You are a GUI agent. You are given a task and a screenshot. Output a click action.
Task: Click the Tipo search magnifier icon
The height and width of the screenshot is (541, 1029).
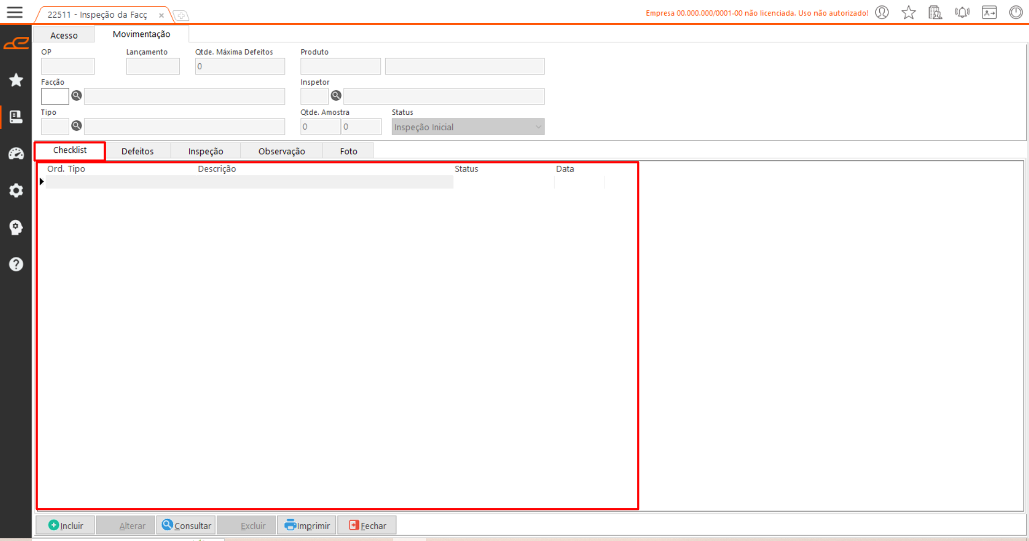point(77,125)
